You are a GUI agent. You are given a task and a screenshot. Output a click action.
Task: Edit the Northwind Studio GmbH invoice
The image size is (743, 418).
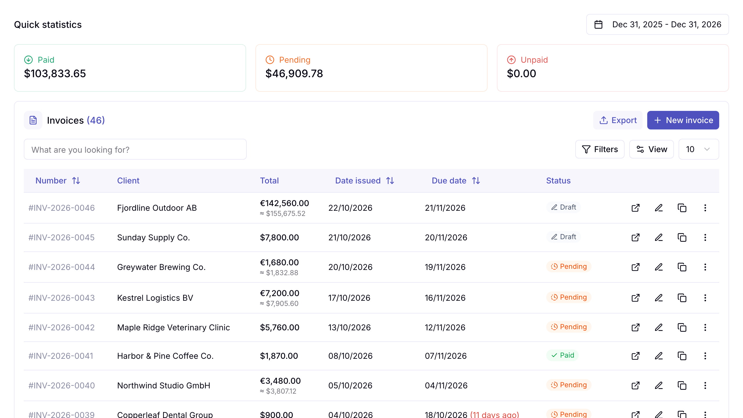click(x=659, y=385)
